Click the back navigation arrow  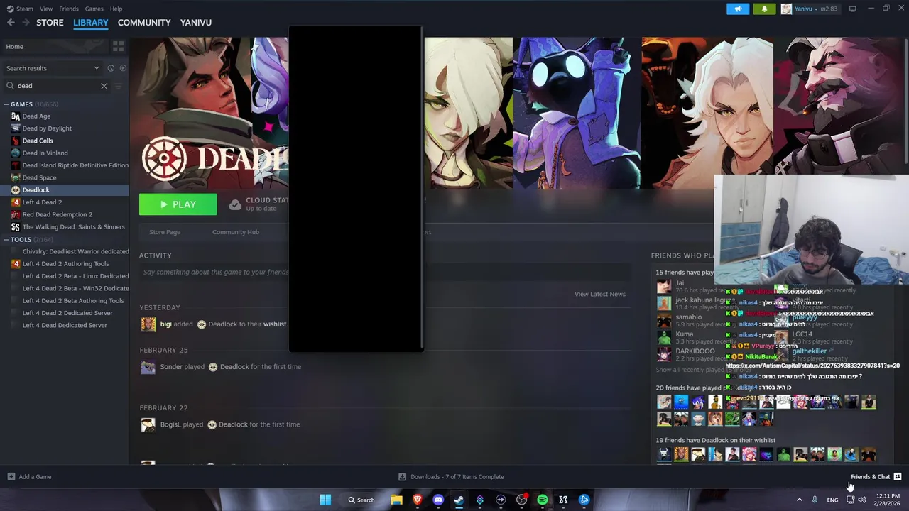[x=11, y=23]
